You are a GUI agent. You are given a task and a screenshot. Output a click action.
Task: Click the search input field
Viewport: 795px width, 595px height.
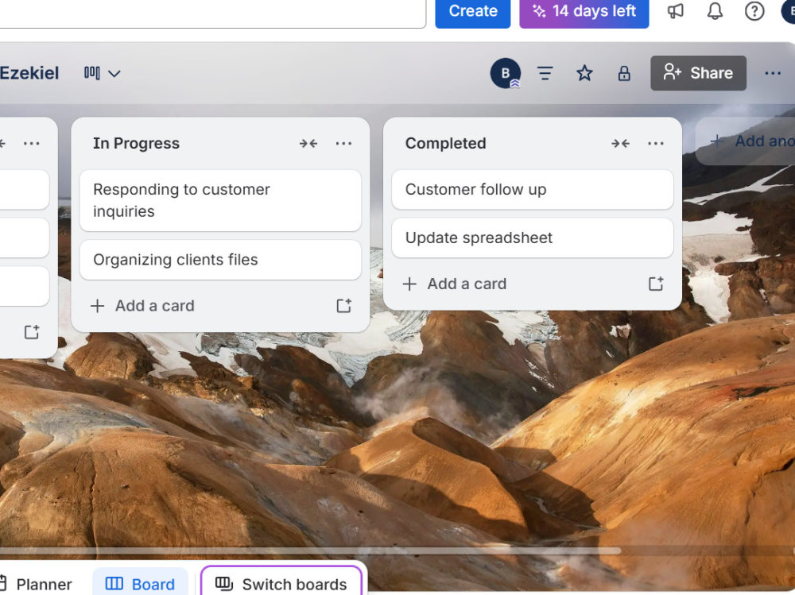coord(213,12)
